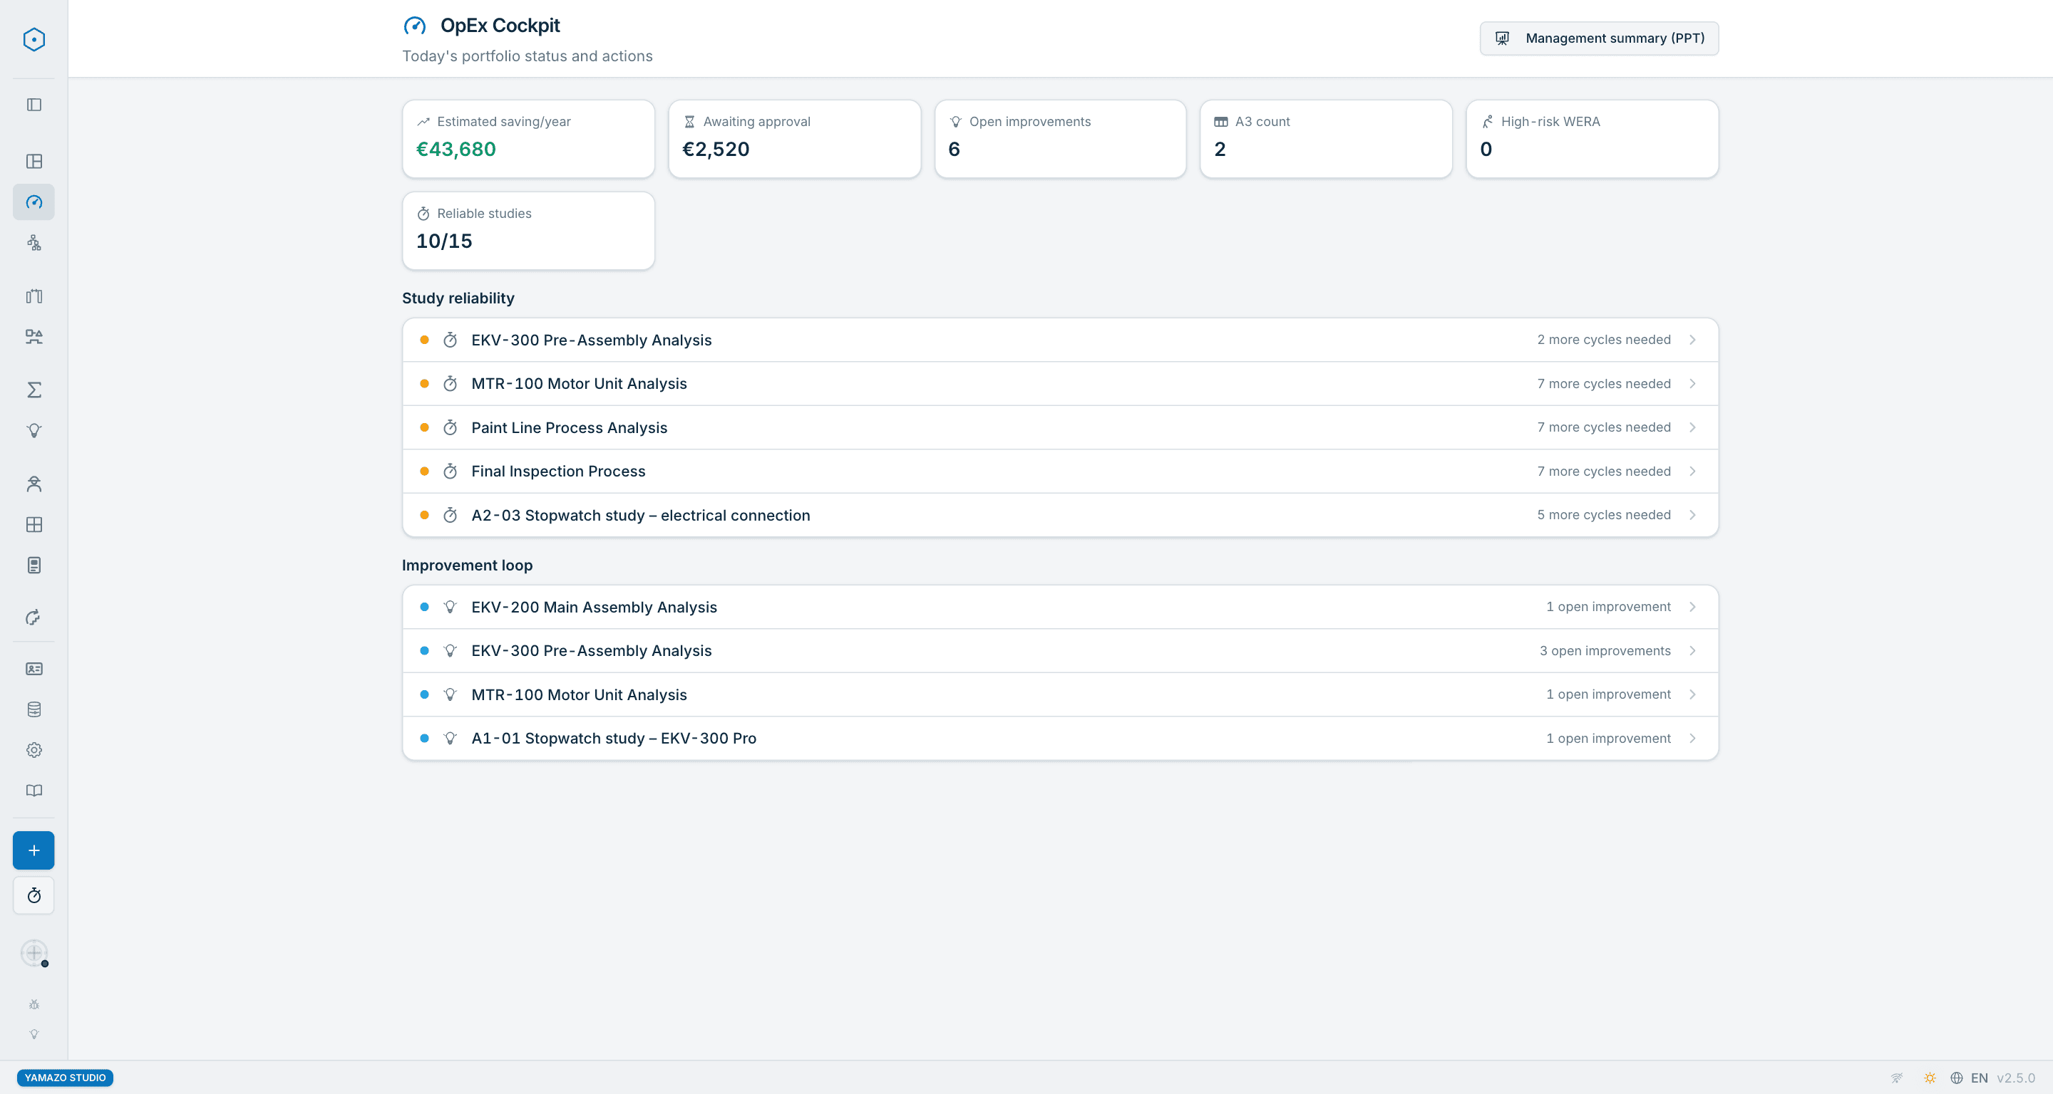Click '3 open improvements' text
Image resolution: width=2053 pixels, height=1094 pixels.
[x=1605, y=650]
